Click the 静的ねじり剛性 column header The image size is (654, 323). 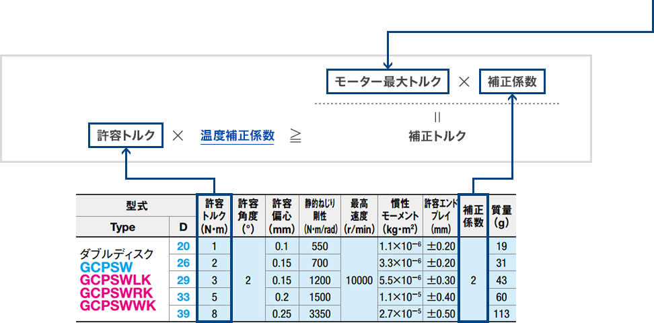pyautogui.click(x=320, y=216)
